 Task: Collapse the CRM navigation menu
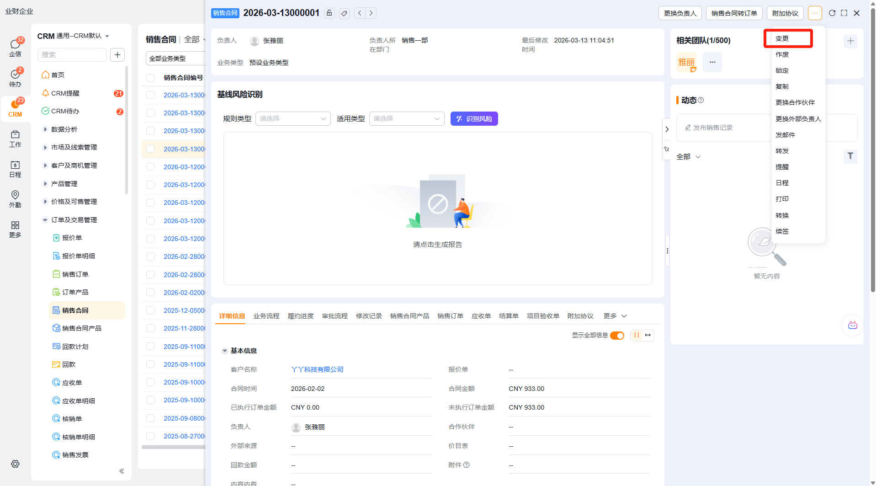pyautogui.click(x=122, y=471)
